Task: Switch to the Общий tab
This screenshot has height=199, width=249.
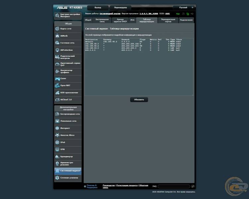Action: click(x=88, y=20)
